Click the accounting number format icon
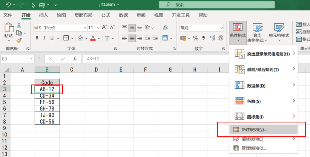310x157 pixels. click(183, 38)
